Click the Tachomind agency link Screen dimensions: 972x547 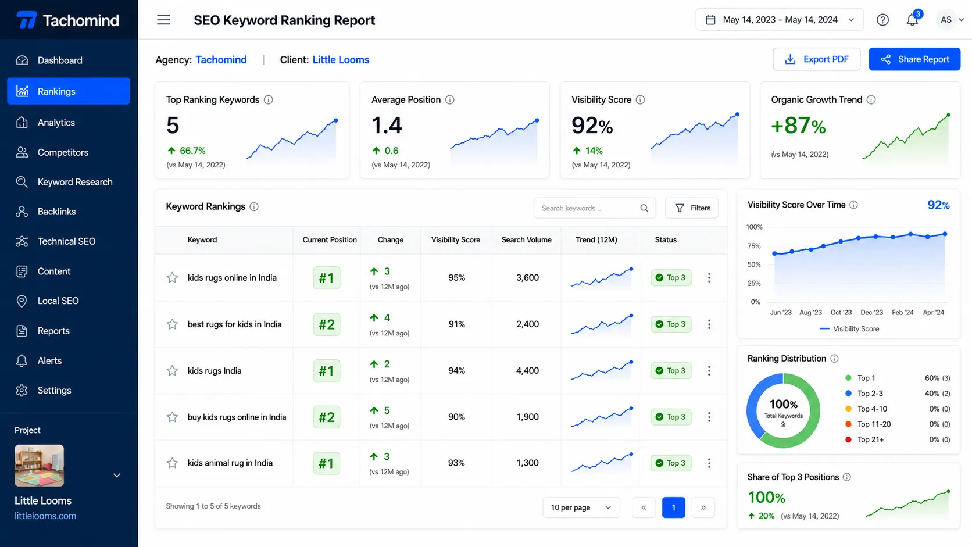tap(221, 60)
